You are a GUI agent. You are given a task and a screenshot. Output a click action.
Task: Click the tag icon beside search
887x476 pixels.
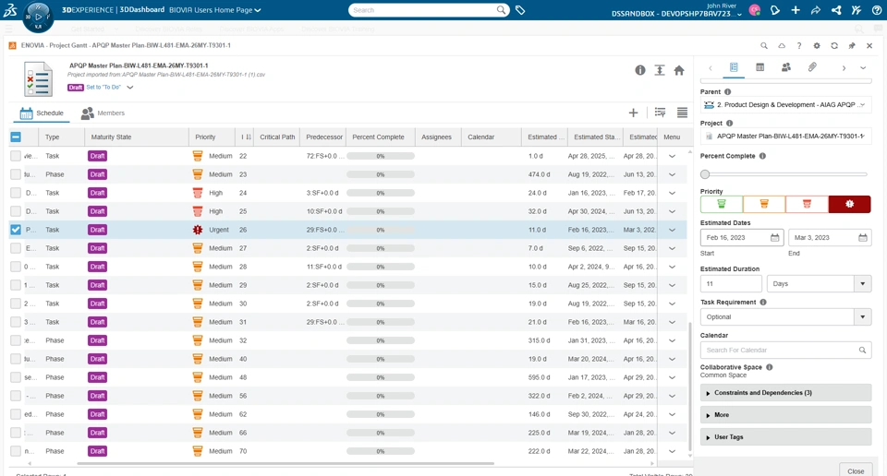click(x=520, y=10)
